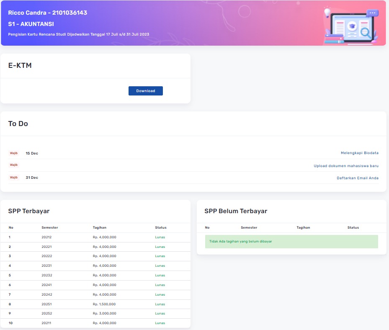The height and width of the screenshot is (330, 389).
Task: Click the Wajib badge beside 31 Dec
Action: coord(14,178)
